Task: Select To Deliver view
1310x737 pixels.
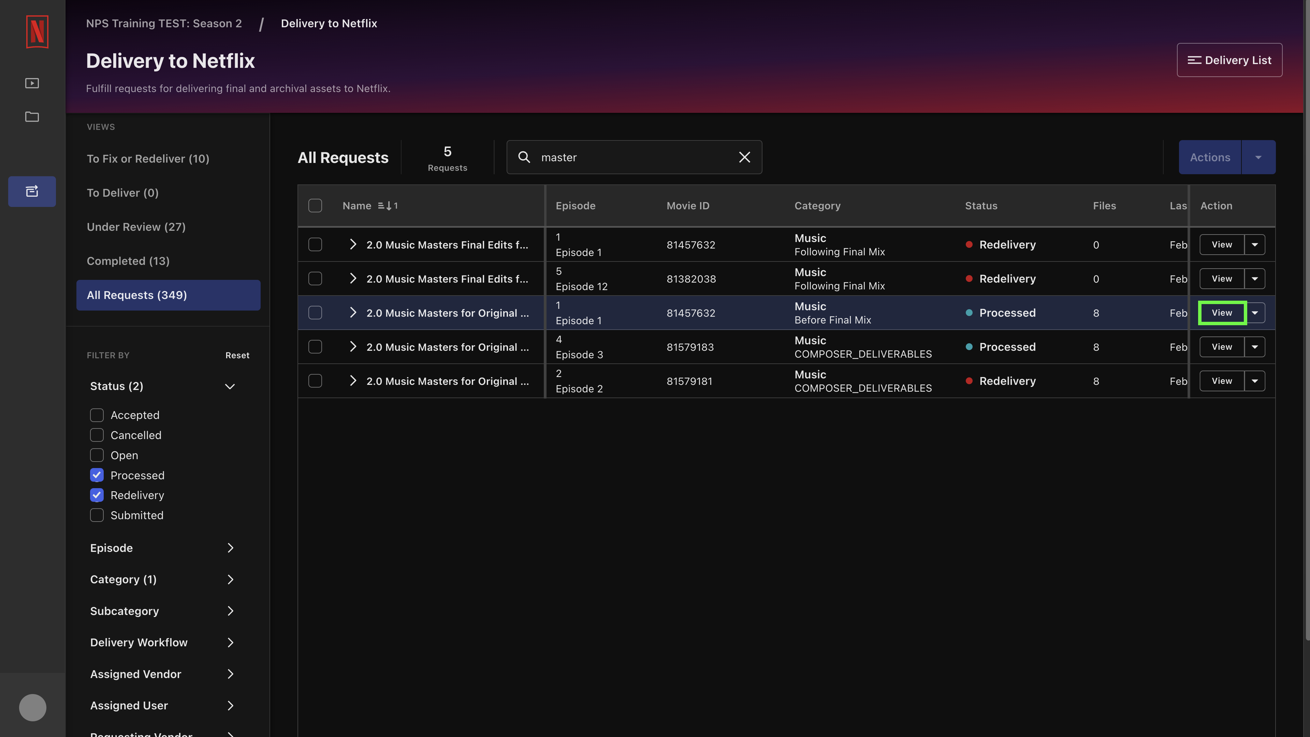Action: [x=122, y=193]
